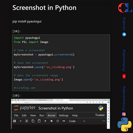Click the pyautogui.screenshot() assignment line
133x133 pixels.
(44, 54)
